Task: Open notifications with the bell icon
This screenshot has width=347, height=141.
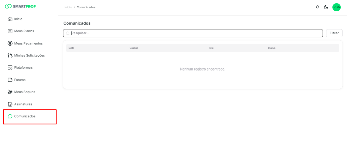Action: [x=317, y=7]
